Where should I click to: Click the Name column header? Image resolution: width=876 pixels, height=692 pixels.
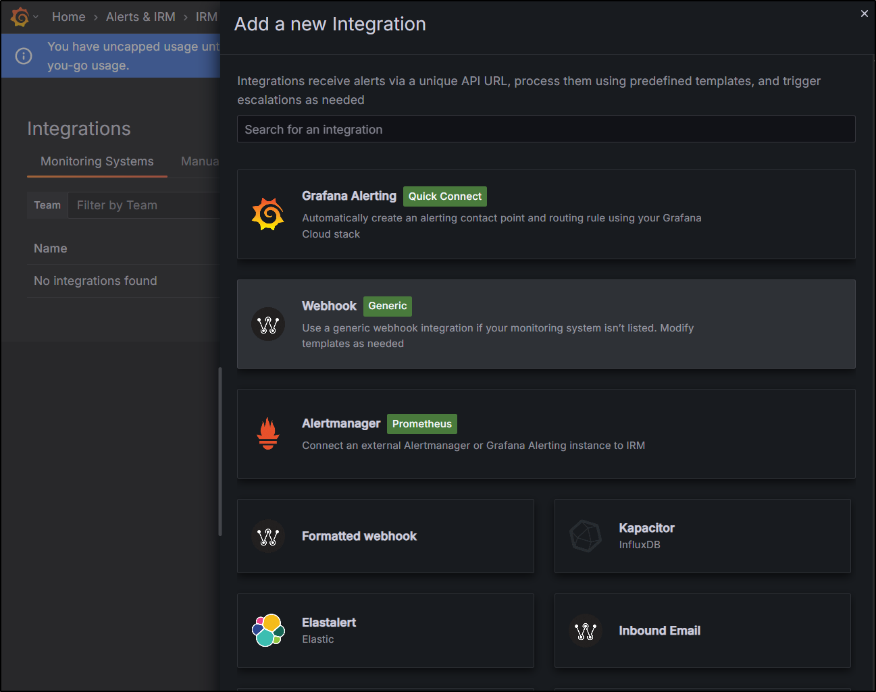(51, 248)
